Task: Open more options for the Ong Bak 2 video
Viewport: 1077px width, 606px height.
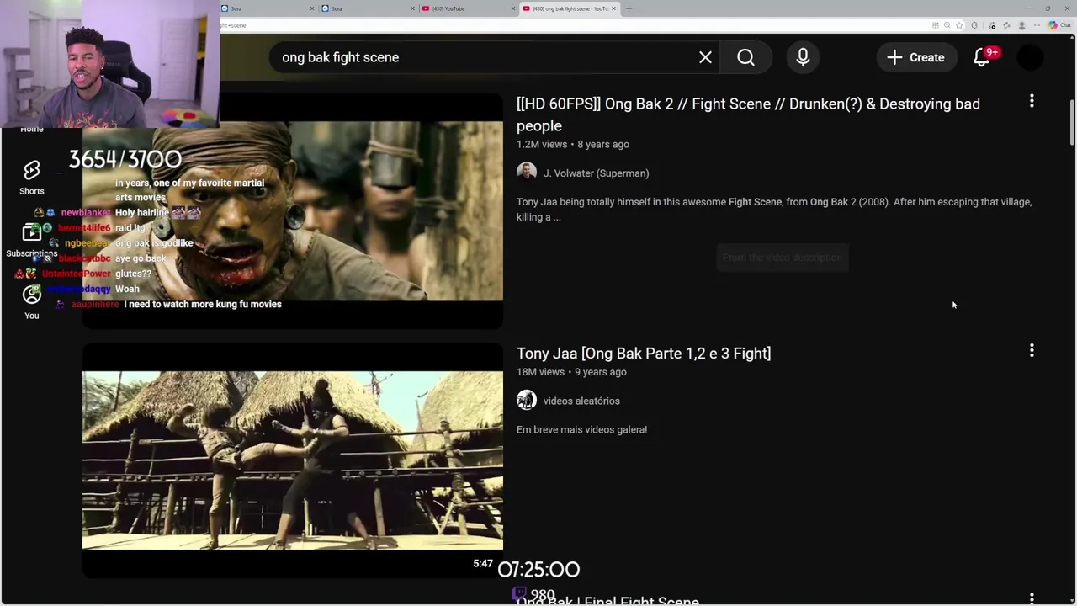Action: [x=1032, y=101]
